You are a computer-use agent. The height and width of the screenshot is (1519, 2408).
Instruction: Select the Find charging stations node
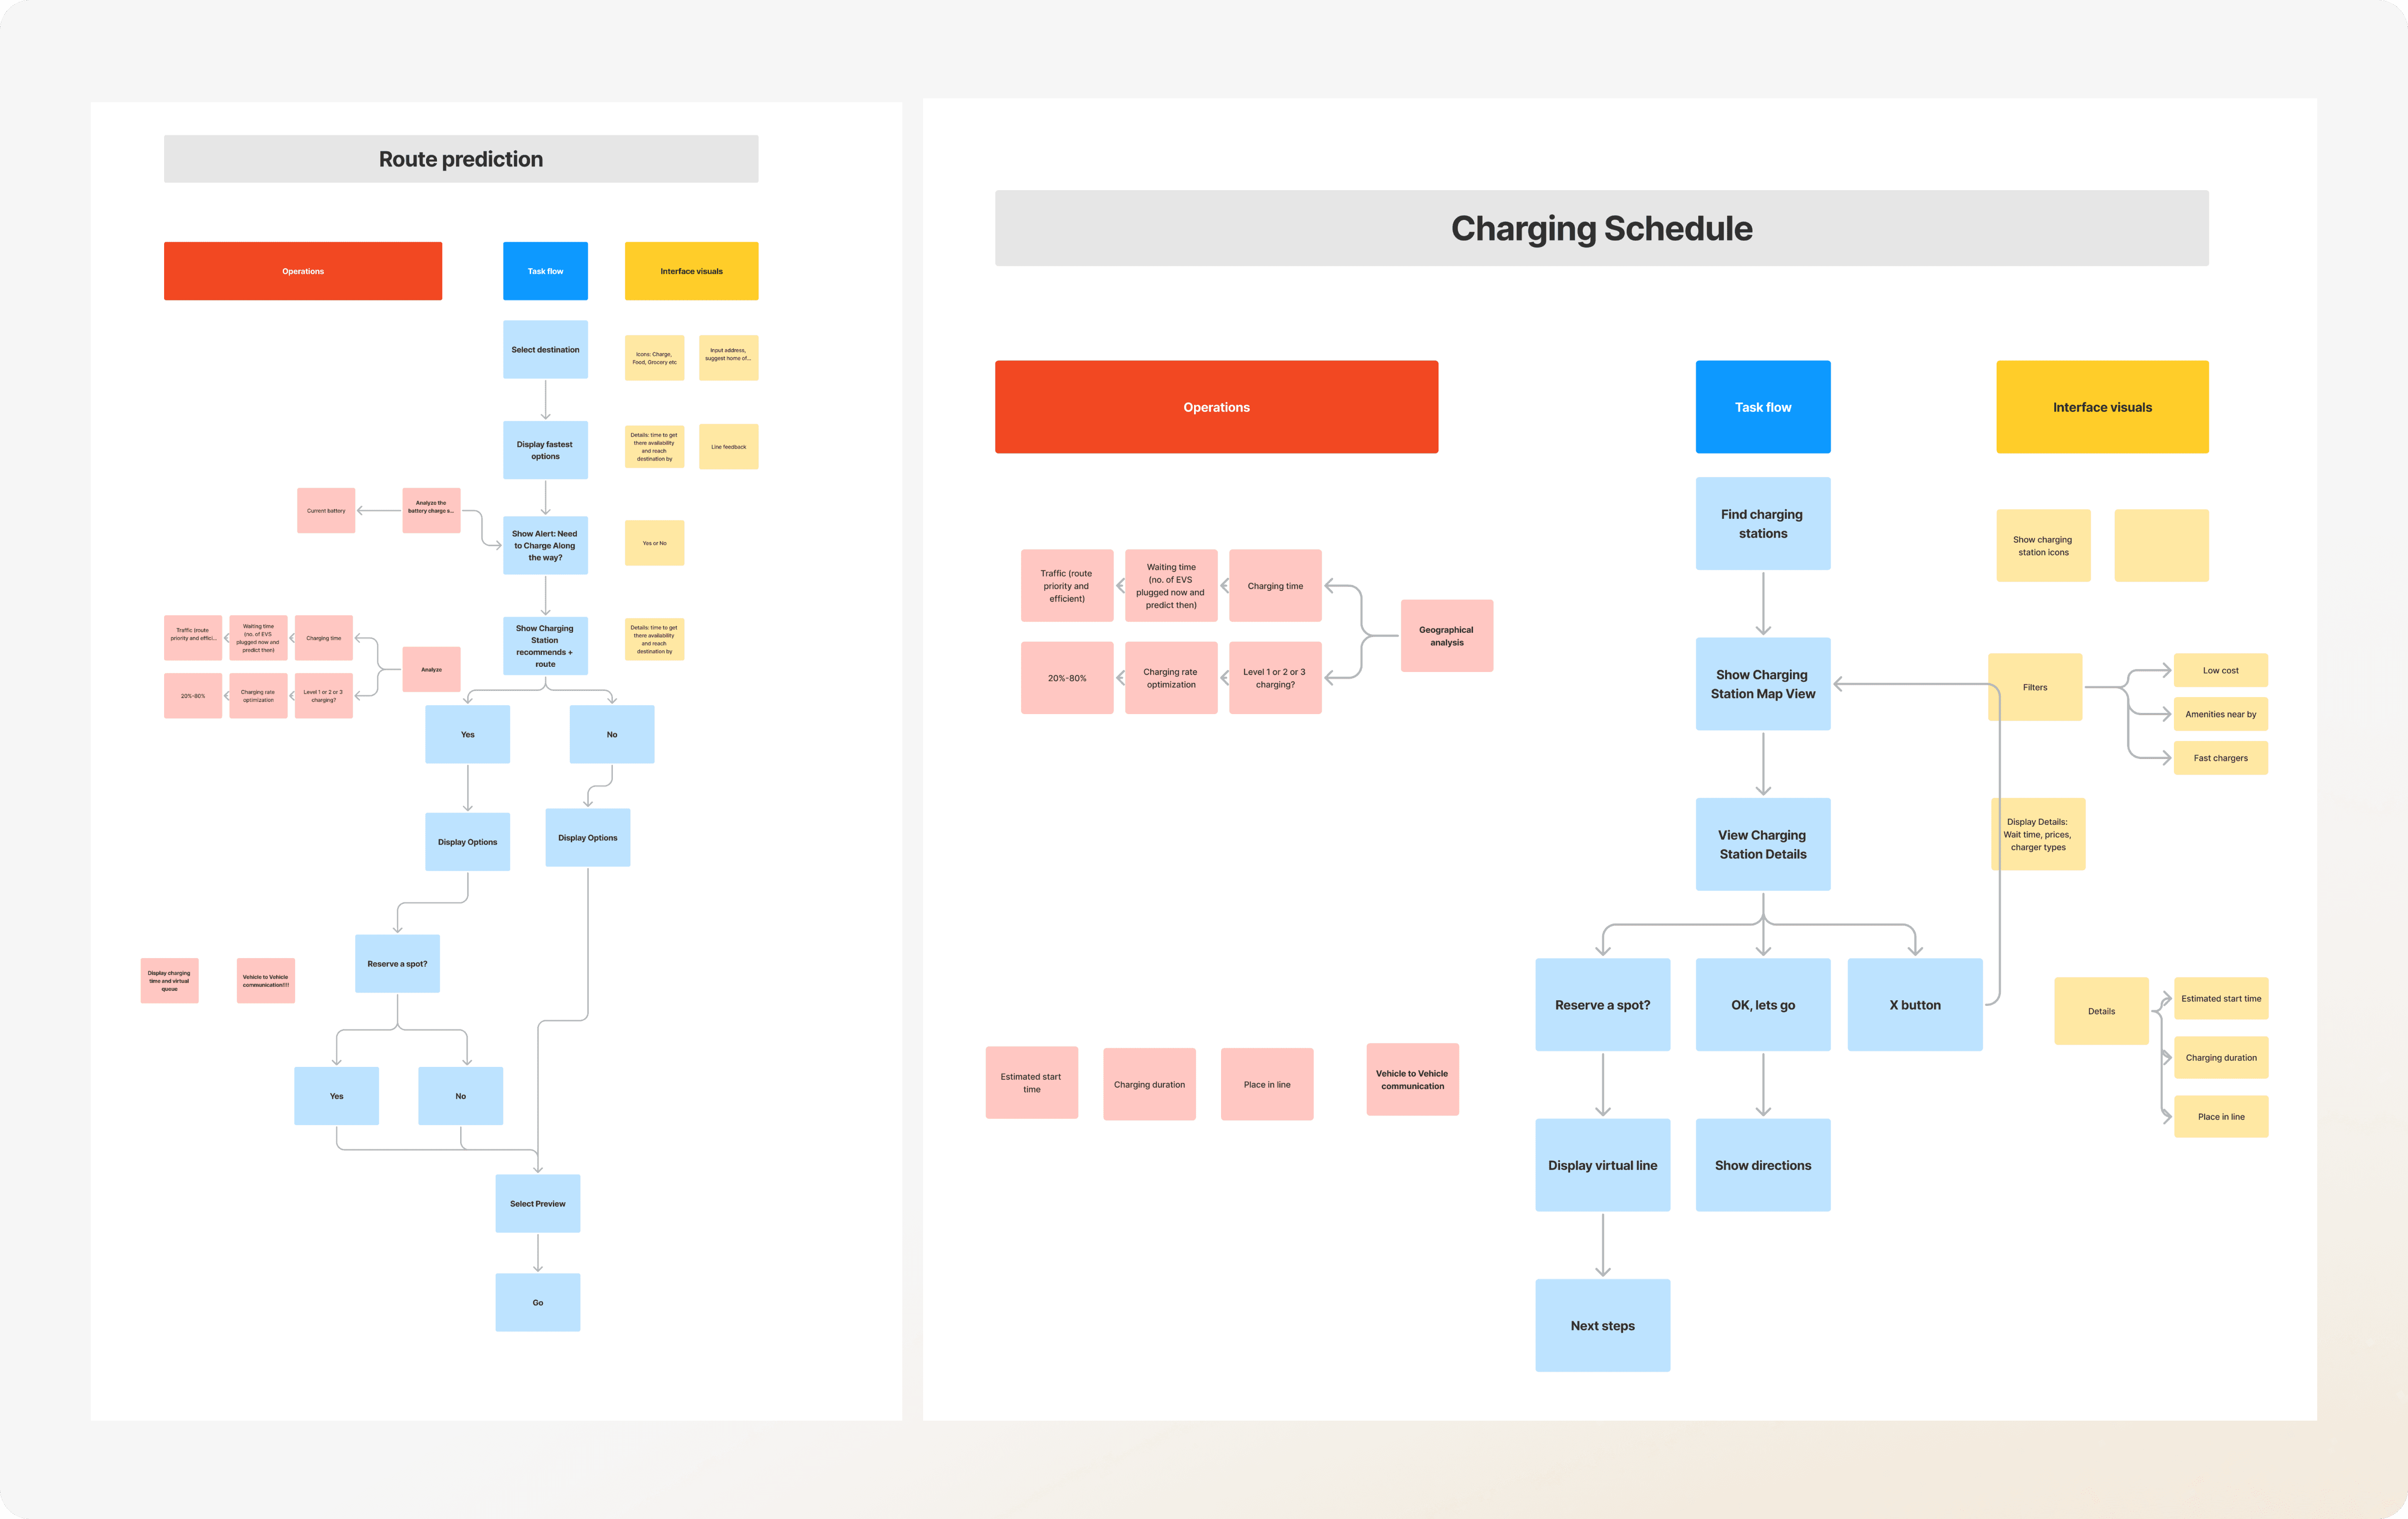click(x=1762, y=523)
